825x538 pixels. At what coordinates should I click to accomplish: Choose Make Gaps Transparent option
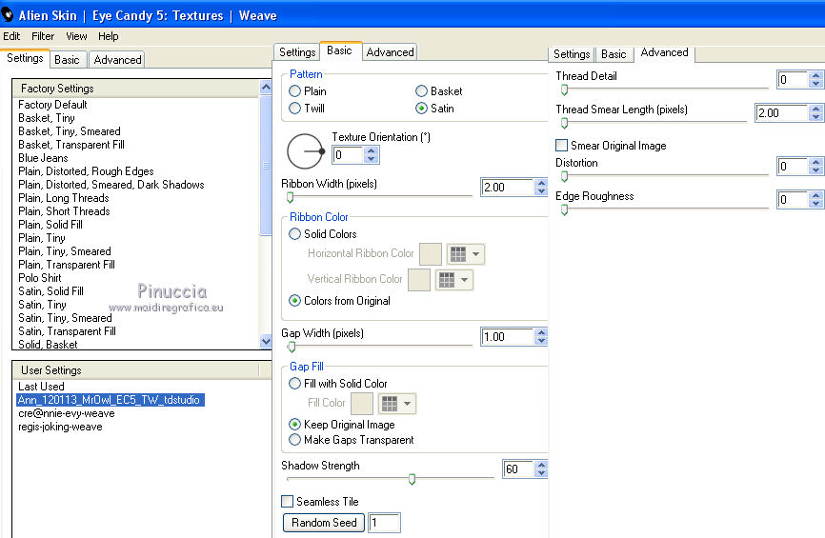[295, 440]
